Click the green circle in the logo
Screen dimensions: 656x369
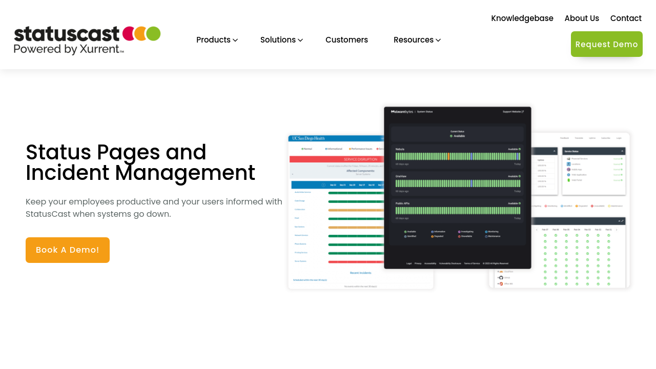[153, 33]
